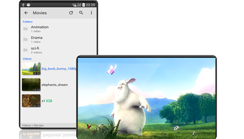Viewport: 244px width, 139px height.
Task: Select the s1 video title
Action: 43,101
